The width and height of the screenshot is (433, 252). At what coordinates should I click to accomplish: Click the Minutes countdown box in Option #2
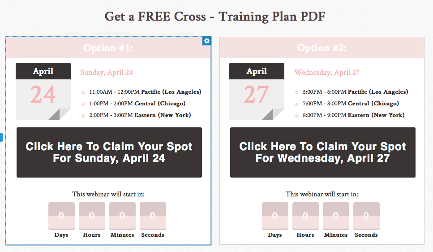pos(336,216)
